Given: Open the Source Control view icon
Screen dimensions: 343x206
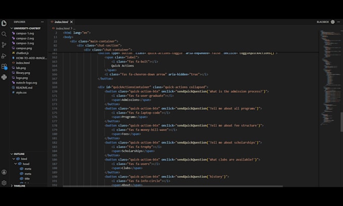Looking at the screenshot, I should point(4,45).
